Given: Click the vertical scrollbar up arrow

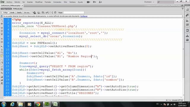Looking at the screenshot, I should (183, 19).
